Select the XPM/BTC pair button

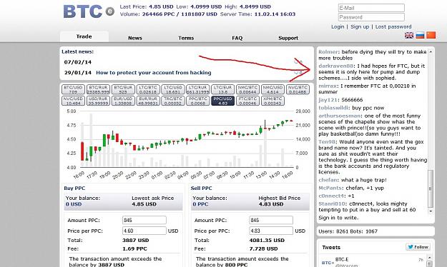tap(272, 101)
